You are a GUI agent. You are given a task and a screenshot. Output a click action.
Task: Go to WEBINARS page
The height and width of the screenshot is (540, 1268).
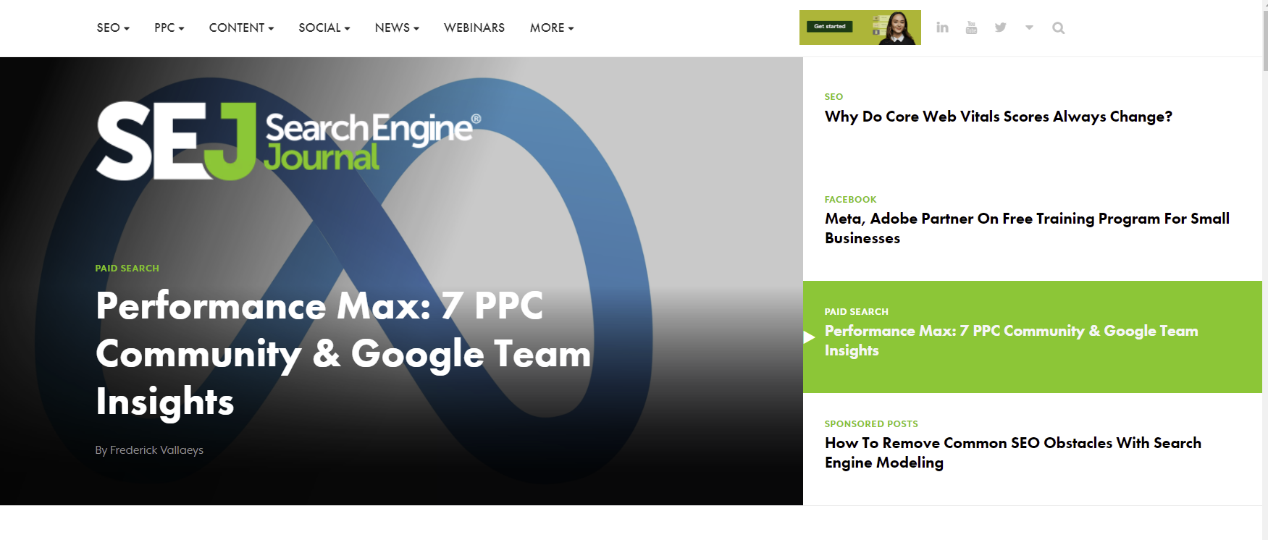tap(474, 28)
